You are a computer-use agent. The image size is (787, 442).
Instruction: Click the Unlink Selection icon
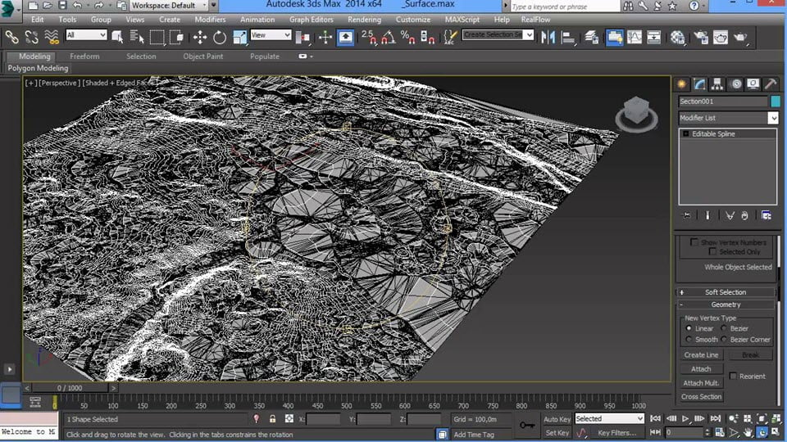32,37
